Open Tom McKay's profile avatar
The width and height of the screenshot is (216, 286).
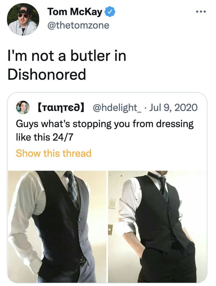click(x=23, y=19)
